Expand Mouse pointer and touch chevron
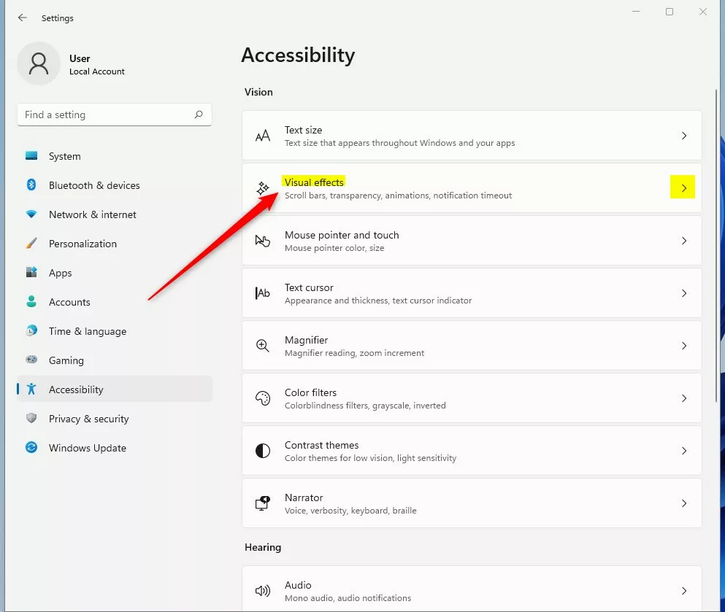 pyautogui.click(x=684, y=241)
